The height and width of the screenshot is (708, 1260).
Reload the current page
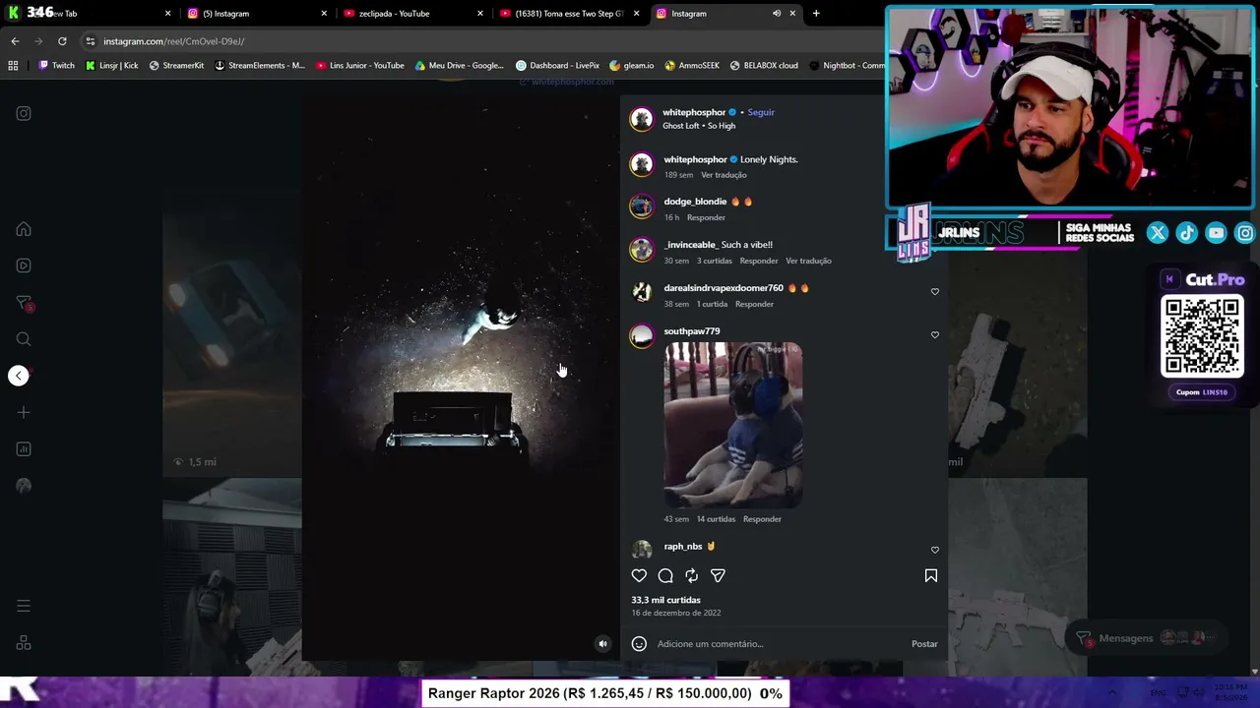[62, 41]
